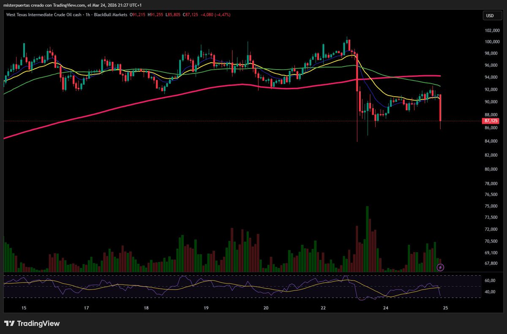Click date 20 on the time axis
Image resolution: width=507 pixels, height=334 pixels.
tap(266, 308)
